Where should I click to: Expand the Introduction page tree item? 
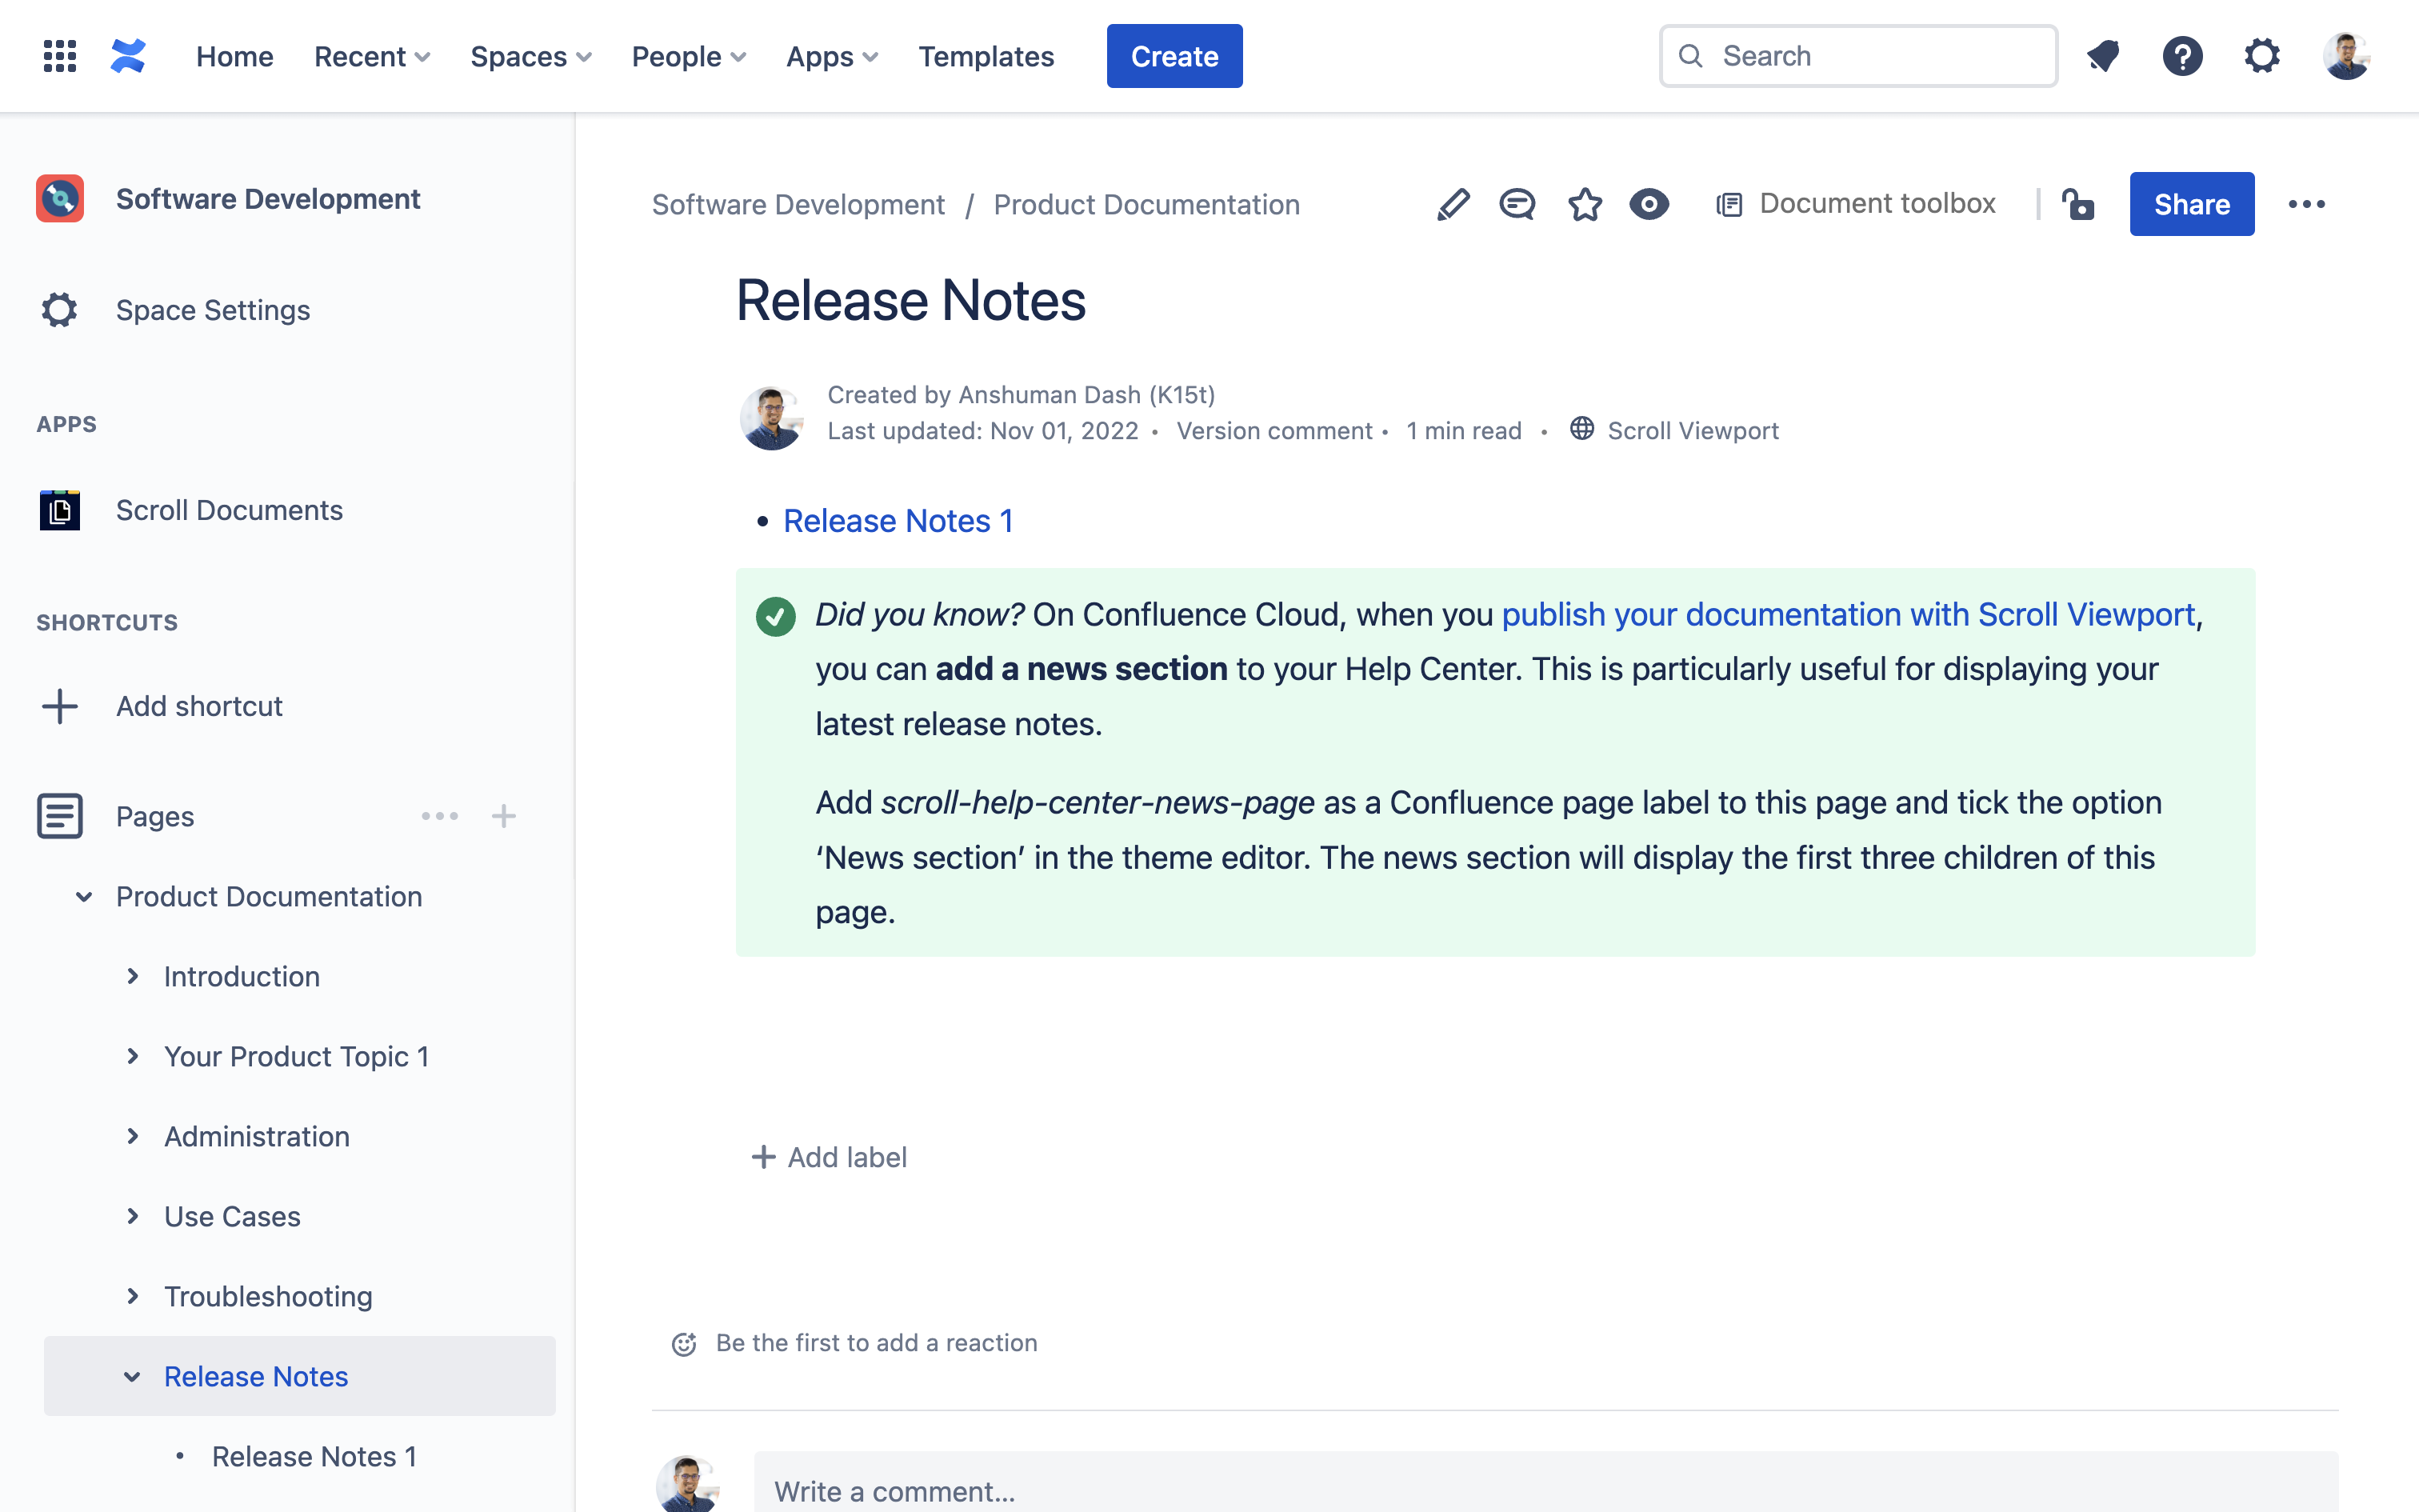click(x=133, y=976)
